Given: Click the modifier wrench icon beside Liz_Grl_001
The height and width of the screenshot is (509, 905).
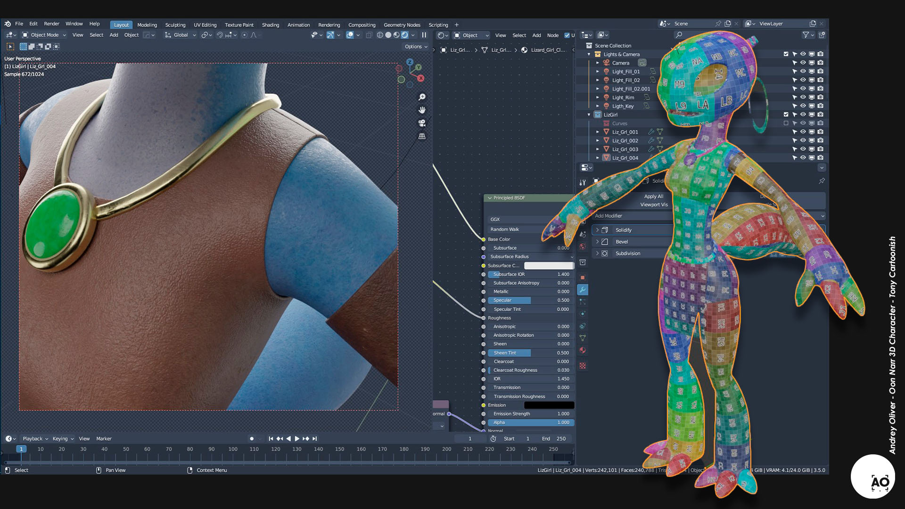Looking at the screenshot, I should pyautogui.click(x=651, y=132).
